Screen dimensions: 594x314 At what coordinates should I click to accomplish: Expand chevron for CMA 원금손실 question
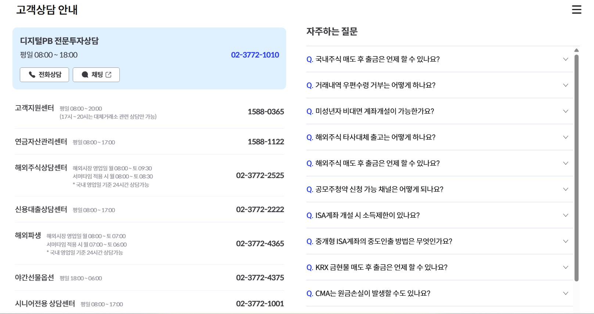click(565, 293)
